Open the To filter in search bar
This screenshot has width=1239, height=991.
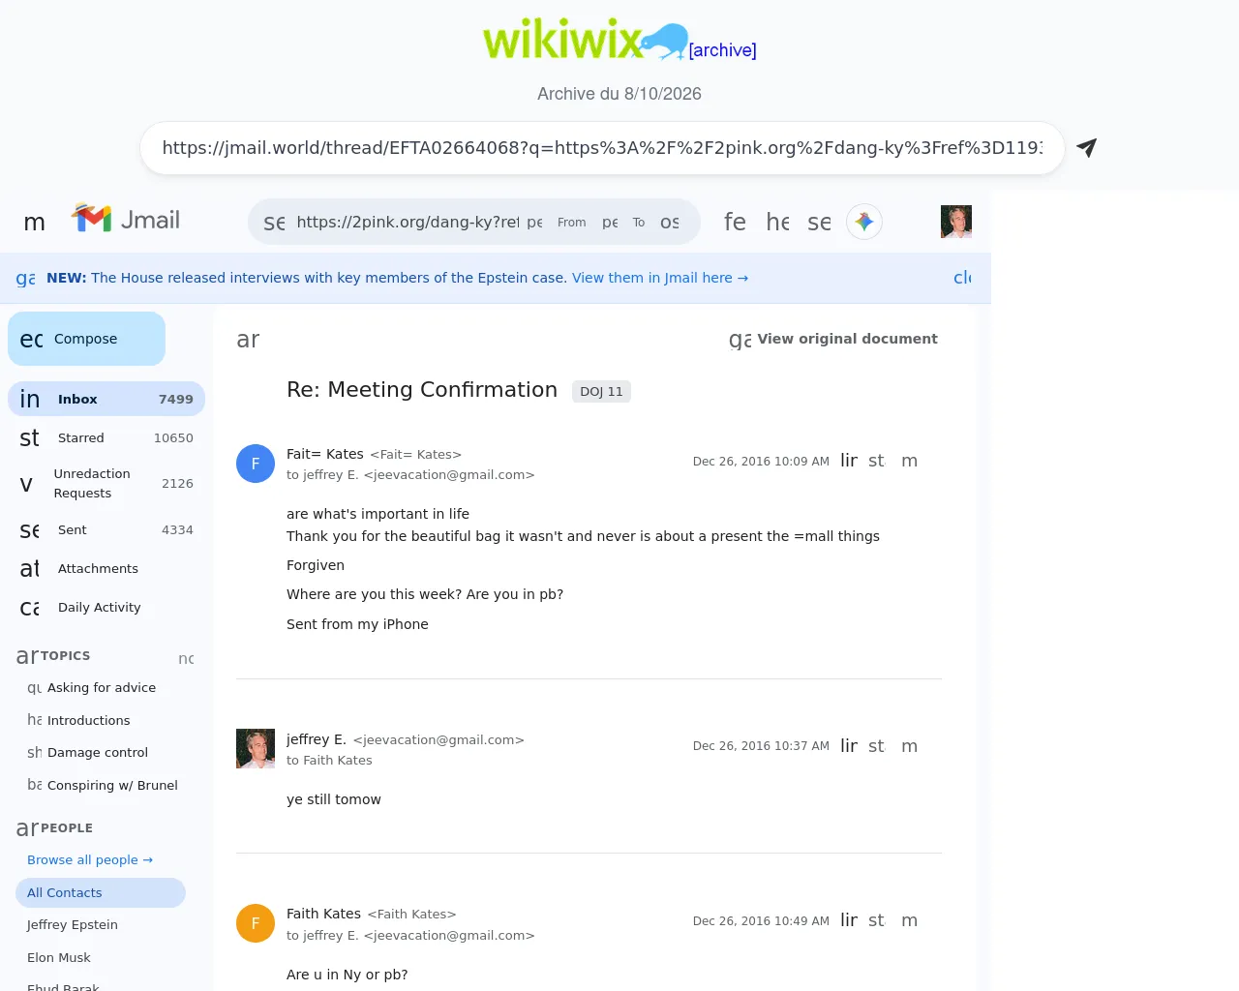pyautogui.click(x=639, y=223)
